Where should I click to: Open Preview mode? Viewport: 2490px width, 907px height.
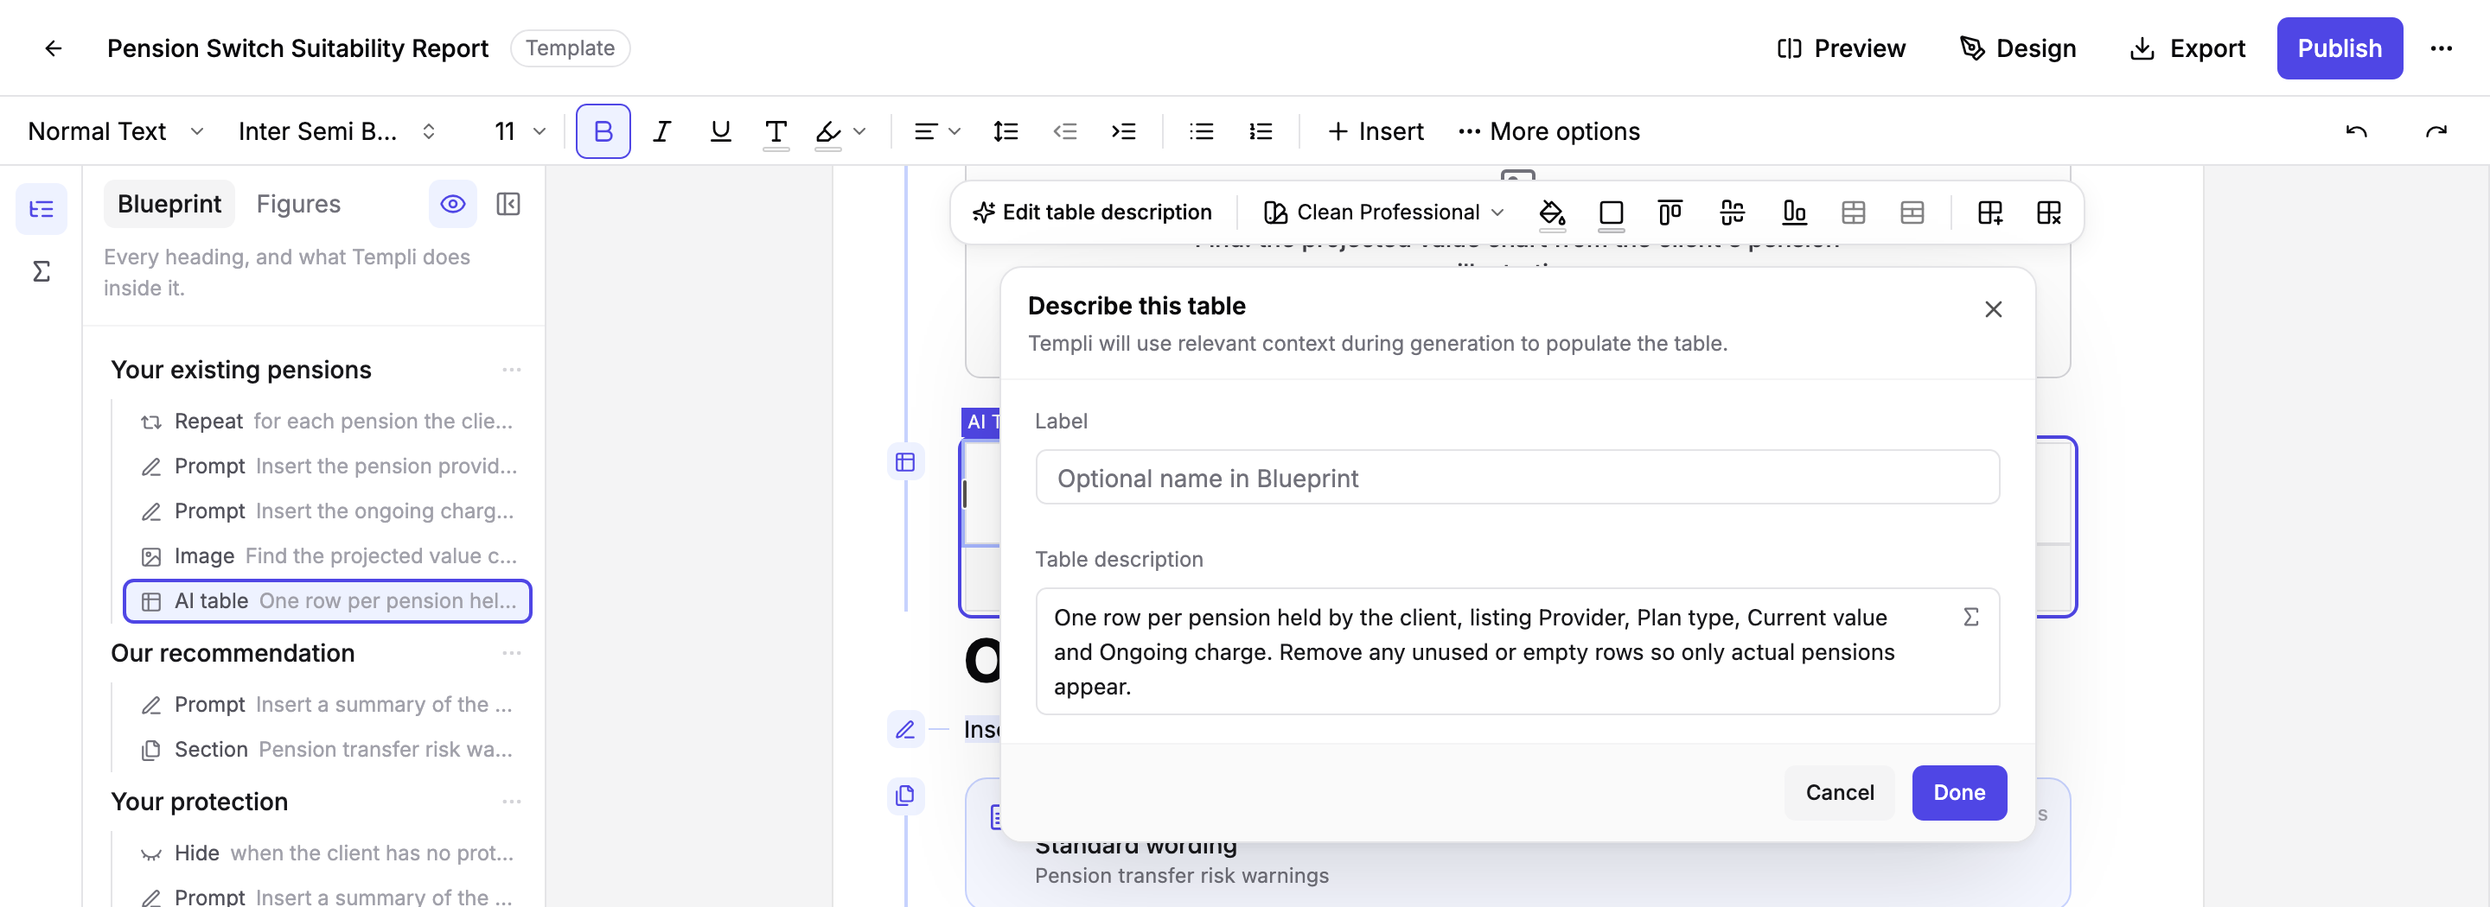1842,48
